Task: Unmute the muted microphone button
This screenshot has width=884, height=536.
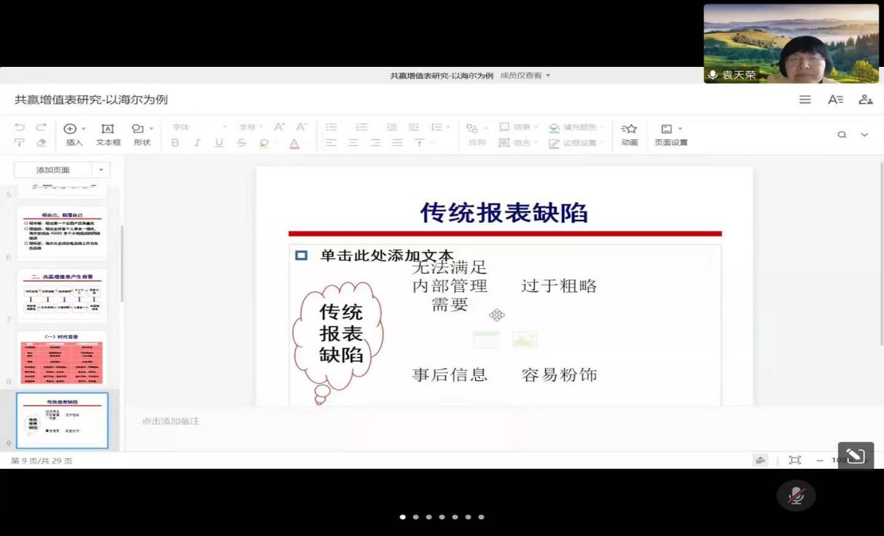Action: [796, 496]
